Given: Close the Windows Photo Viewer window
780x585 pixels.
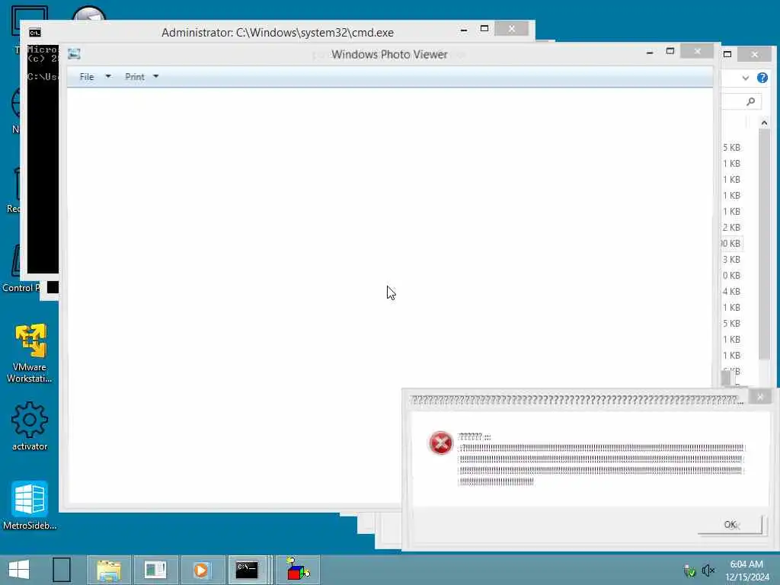Looking at the screenshot, I should pyautogui.click(x=697, y=51).
